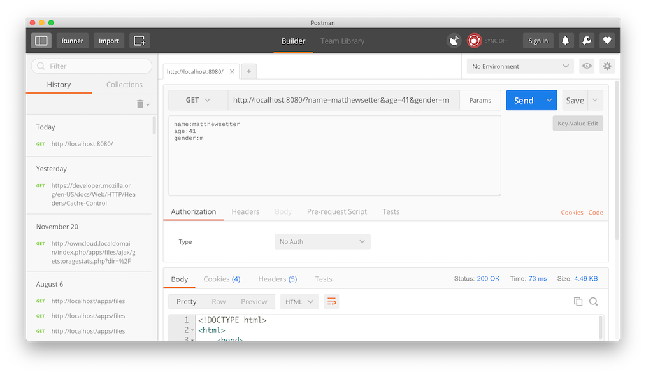Open a new window icon
Screen dimensions: 646x375
coord(140,41)
